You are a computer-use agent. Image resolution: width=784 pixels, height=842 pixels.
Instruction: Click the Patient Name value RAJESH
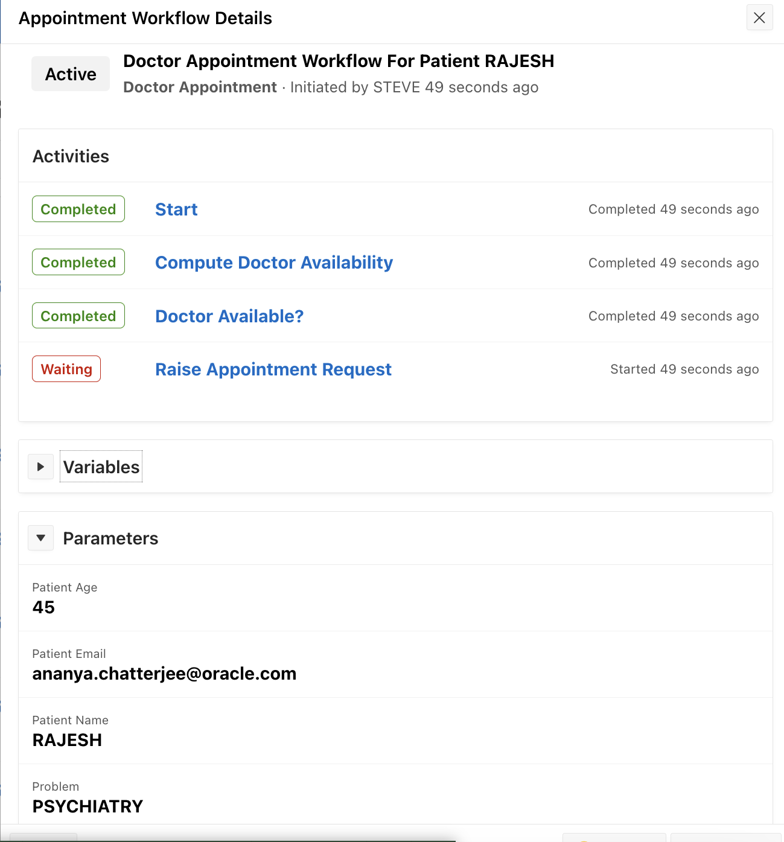click(67, 740)
